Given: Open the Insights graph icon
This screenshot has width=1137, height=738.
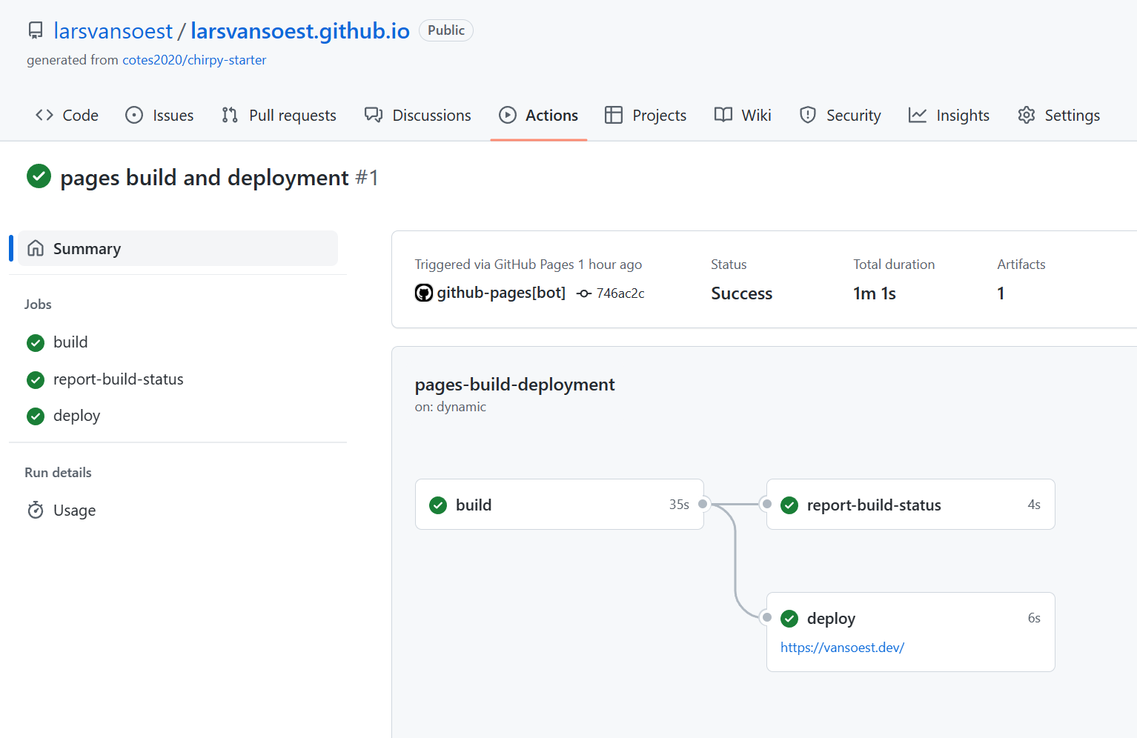Looking at the screenshot, I should [x=918, y=115].
